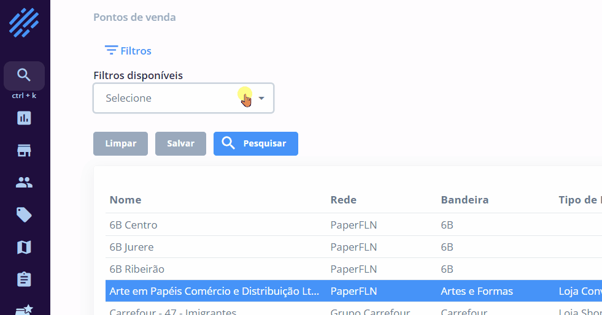Open the bar chart reports sidebar icon
Screen dimensions: 602x315
24,118
